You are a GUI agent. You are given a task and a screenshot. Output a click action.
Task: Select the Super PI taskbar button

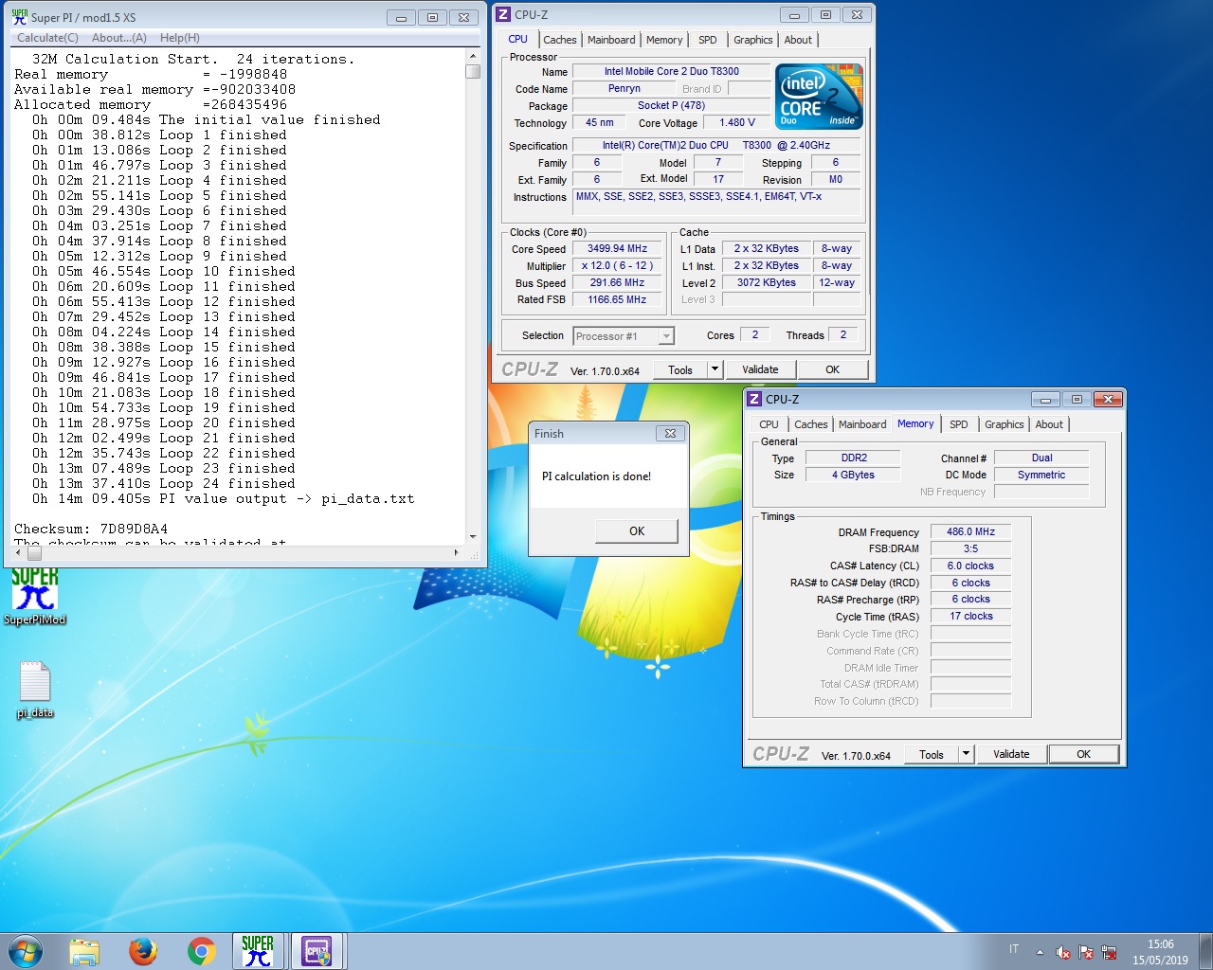click(x=258, y=951)
